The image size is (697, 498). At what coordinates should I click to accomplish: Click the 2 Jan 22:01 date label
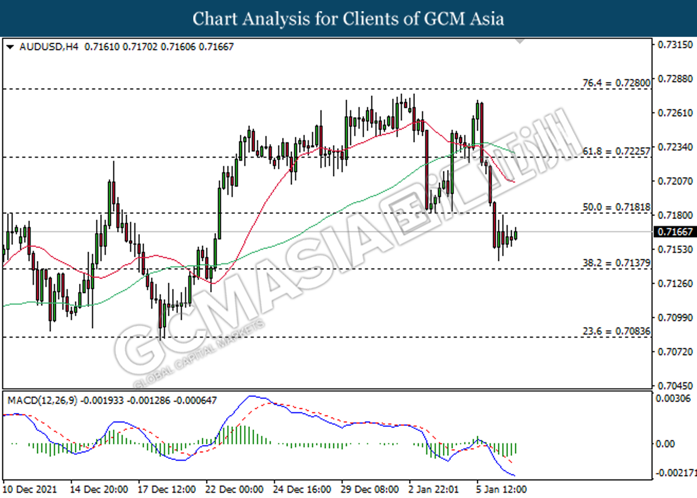point(434,490)
